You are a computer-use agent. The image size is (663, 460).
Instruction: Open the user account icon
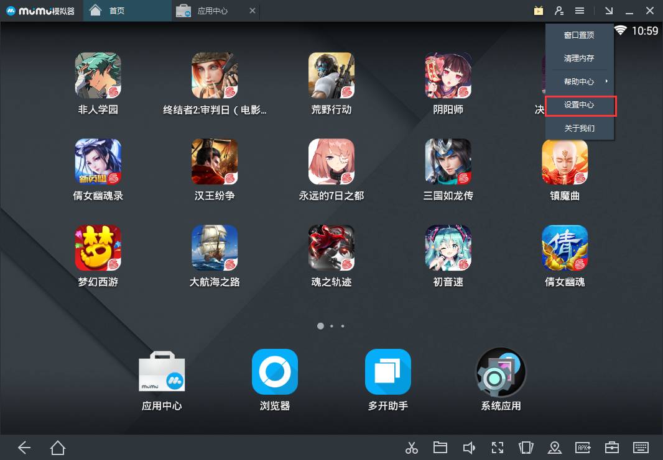pyautogui.click(x=559, y=11)
